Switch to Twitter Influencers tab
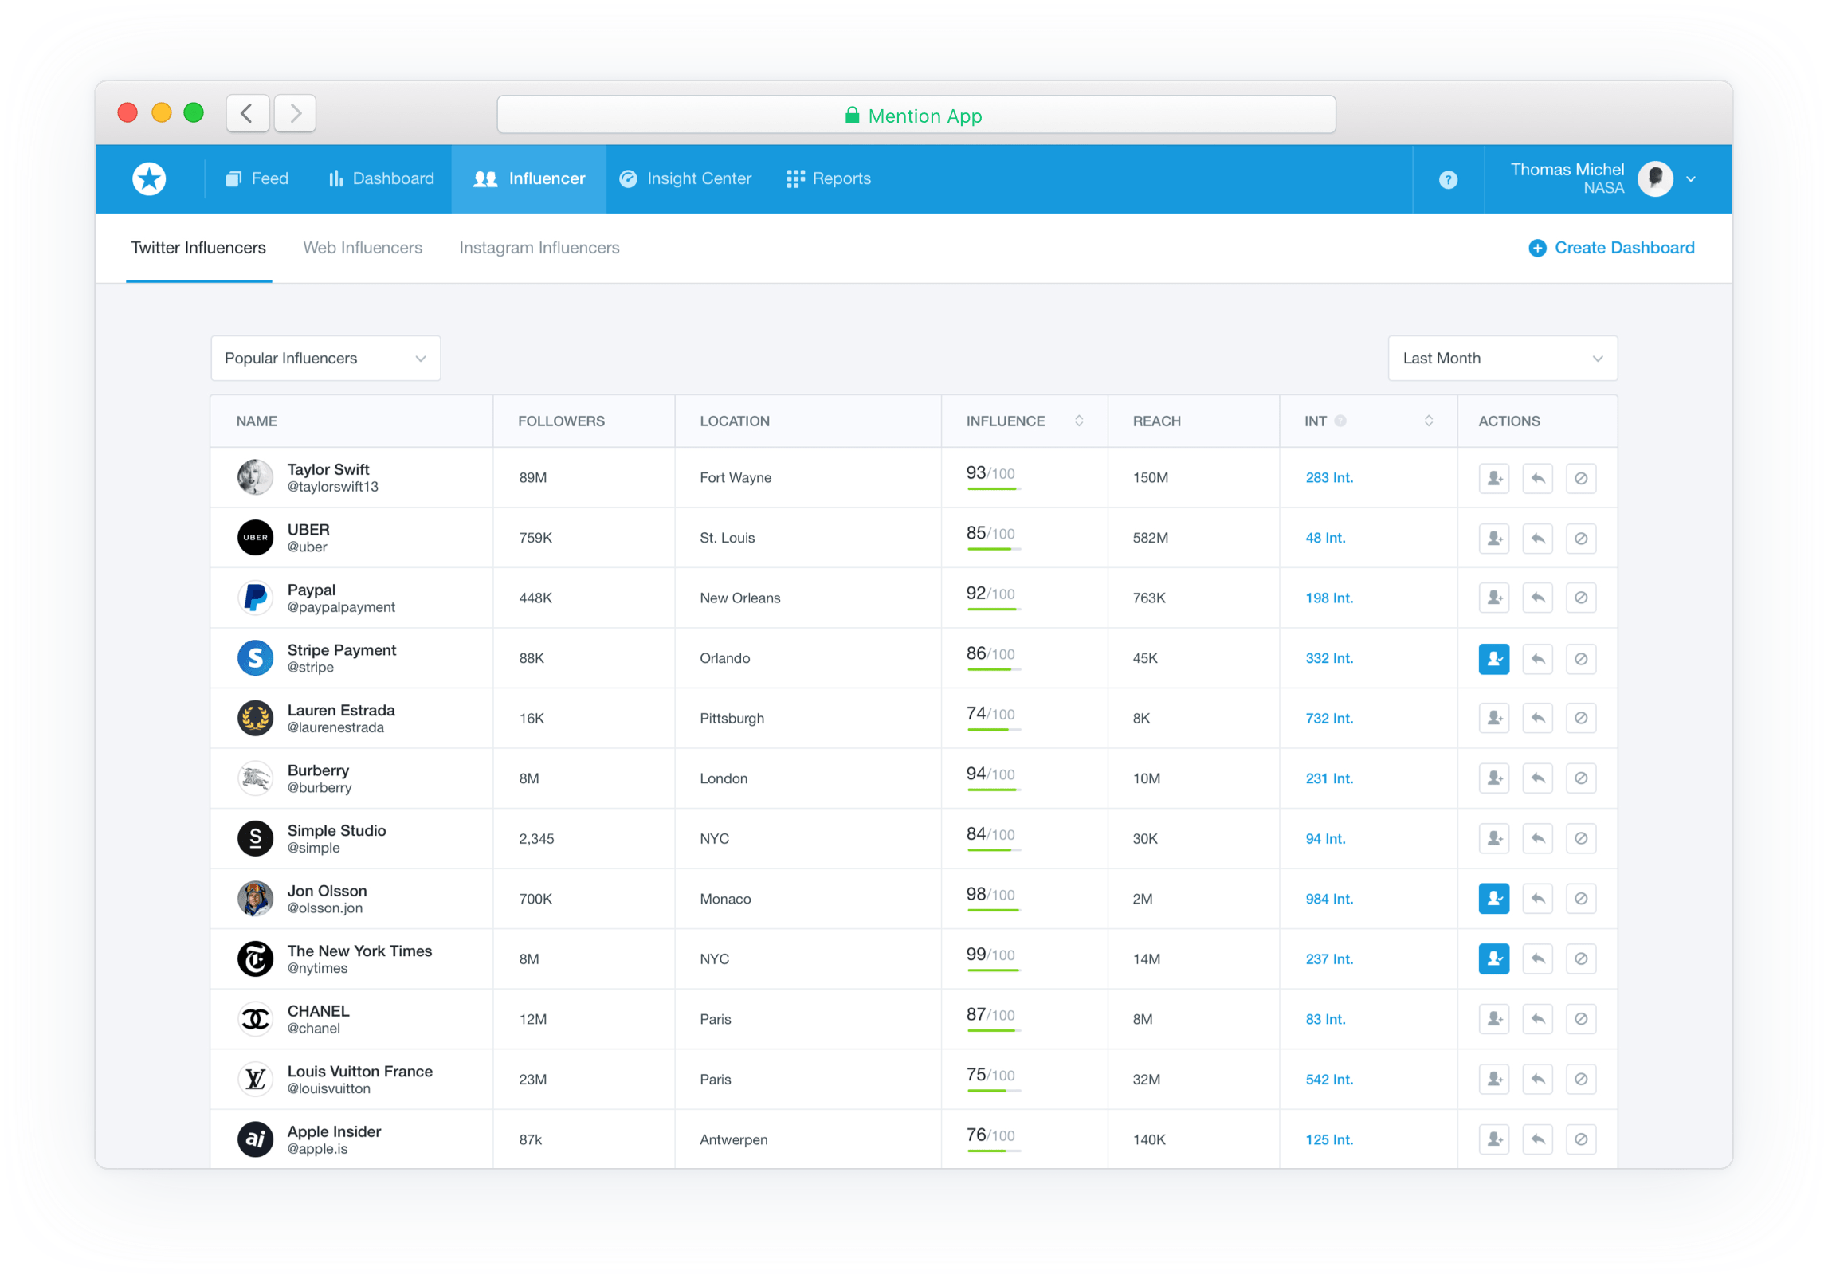 click(198, 248)
